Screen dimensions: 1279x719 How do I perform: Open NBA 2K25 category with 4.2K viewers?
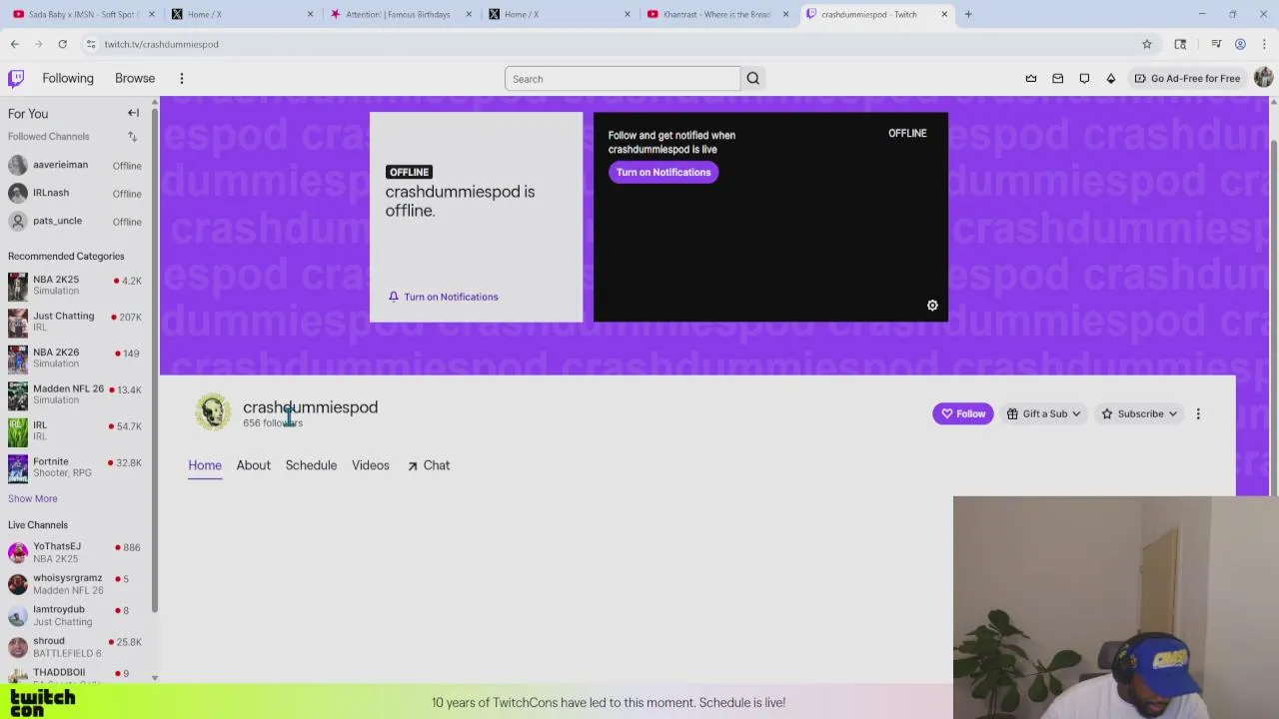pyautogui.click(x=75, y=286)
